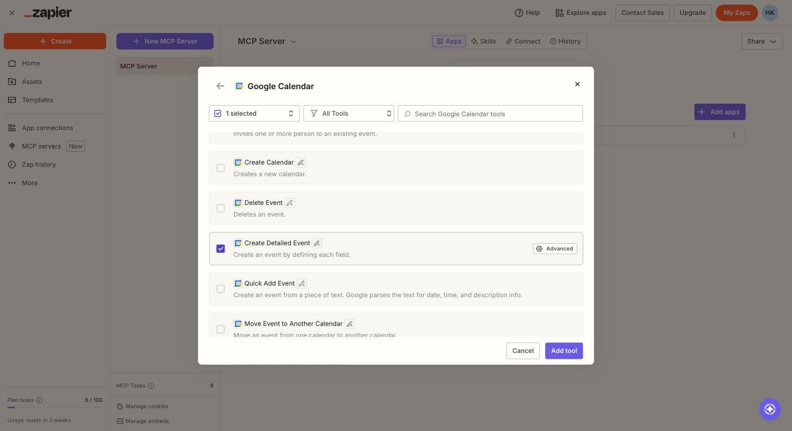The height and width of the screenshot is (431, 792).
Task: Click the Google Calendar icon beside Delete Event
Action: pos(238,203)
